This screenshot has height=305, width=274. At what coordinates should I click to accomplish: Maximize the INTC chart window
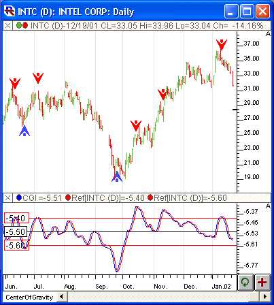pos(247,11)
